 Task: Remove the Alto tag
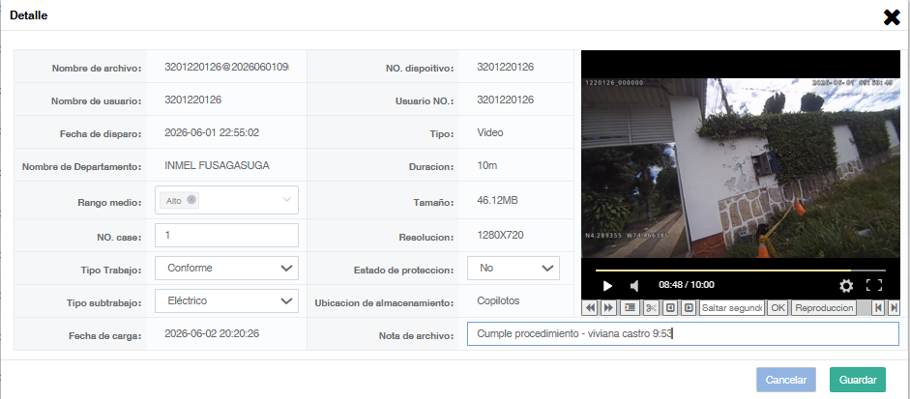pyautogui.click(x=191, y=199)
